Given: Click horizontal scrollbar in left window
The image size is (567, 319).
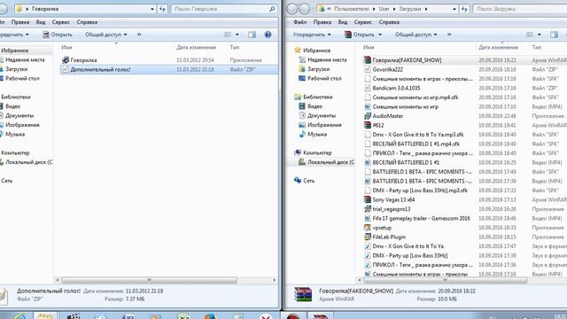Looking at the screenshot, I should [150, 280].
